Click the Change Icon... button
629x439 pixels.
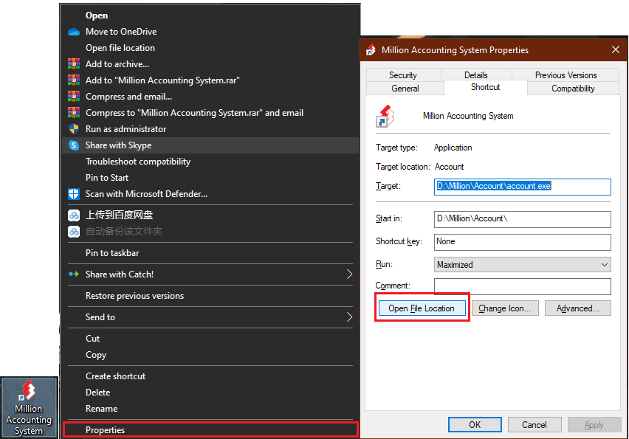(x=505, y=308)
